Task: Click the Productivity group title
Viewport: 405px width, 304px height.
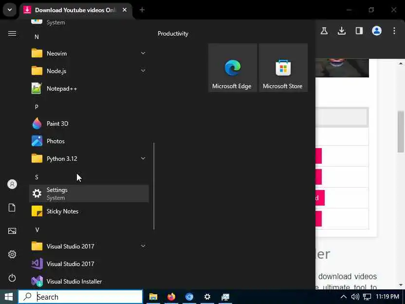Action: pos(173,34)
